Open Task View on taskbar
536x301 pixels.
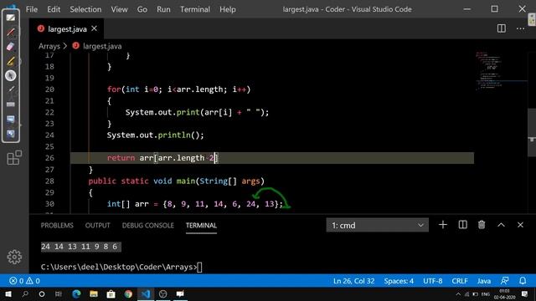click(59, 293)
